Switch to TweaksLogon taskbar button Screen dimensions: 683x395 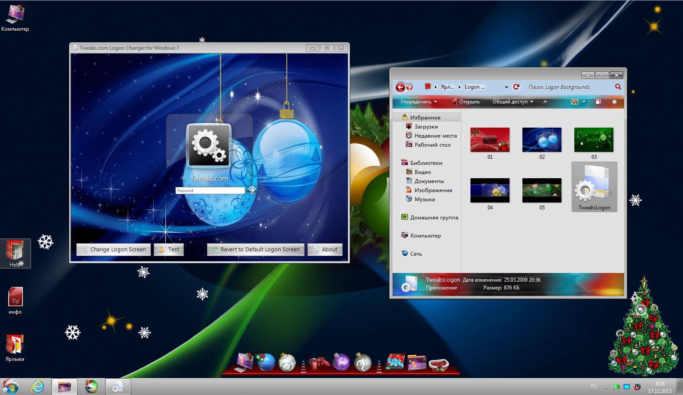118,387
